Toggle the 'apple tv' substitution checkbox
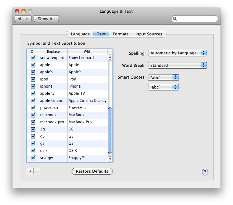The width and height of the screenshot is (233, 205). [33, 93]
